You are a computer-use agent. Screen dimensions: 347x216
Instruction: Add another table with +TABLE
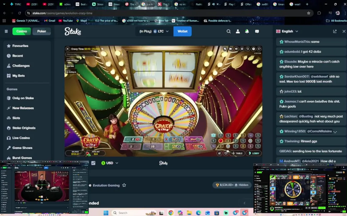(x=237, y=153)
